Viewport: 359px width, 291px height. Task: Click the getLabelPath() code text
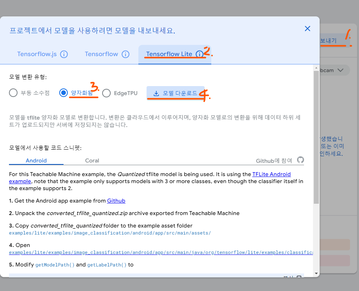[107, 265]
